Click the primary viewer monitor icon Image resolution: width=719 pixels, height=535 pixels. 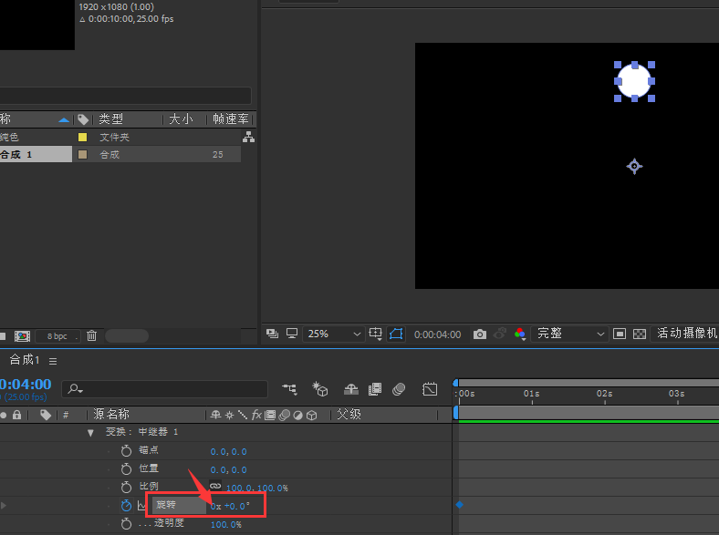point(292,334)
